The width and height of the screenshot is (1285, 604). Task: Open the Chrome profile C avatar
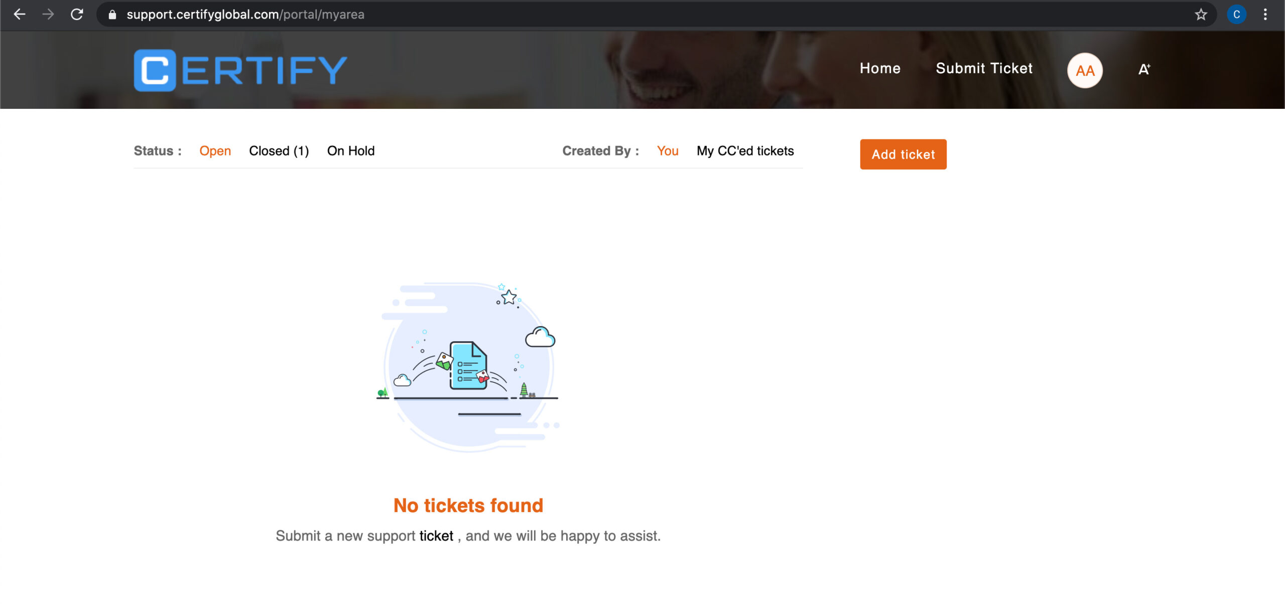(1236, 15)
